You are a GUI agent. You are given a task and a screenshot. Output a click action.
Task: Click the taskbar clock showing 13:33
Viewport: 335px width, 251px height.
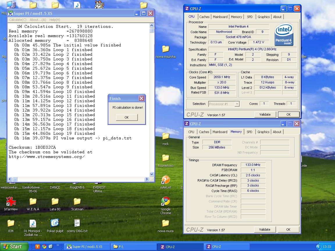pyautogui.click(x=327, y=247)
